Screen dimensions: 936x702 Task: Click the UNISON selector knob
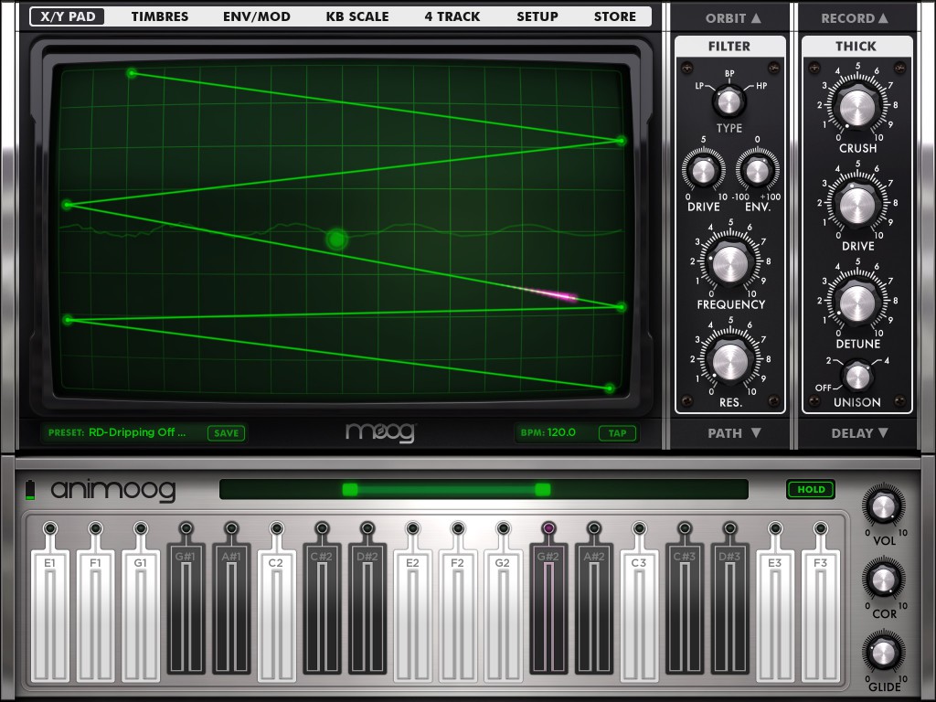857,377
